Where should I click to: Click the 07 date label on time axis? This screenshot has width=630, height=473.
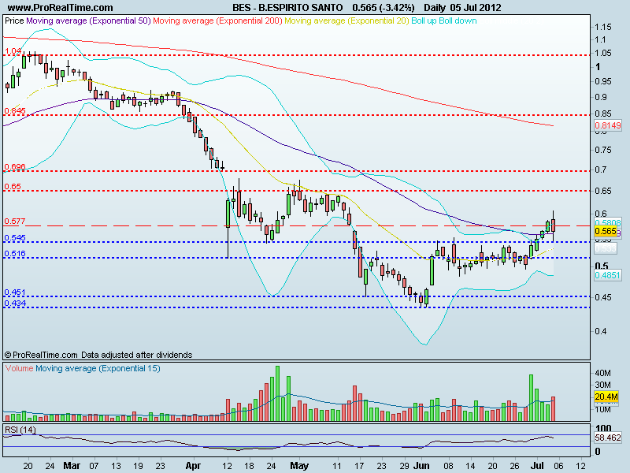pos(94,466)
